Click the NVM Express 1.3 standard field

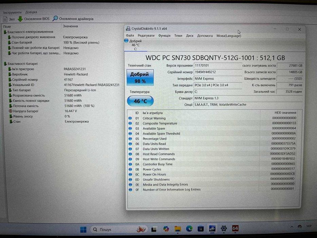click(248, 98)
